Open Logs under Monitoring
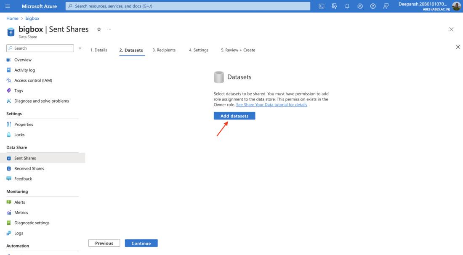This screenshot has width=463, height=255. pos(19,233)
